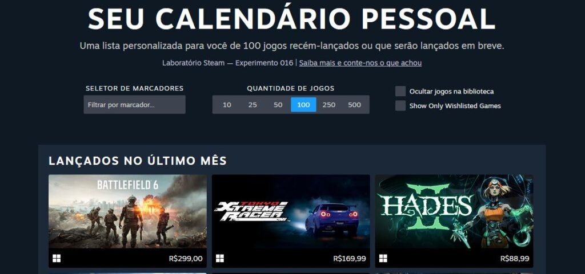Click Battlefield 6 price R$299,00
Screen dimensions: 585x274
[186, 259]
